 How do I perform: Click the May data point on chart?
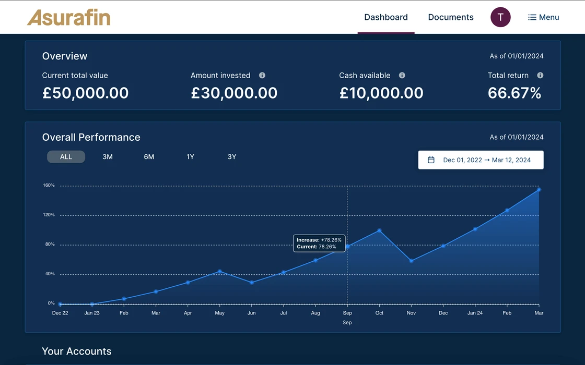220,271
